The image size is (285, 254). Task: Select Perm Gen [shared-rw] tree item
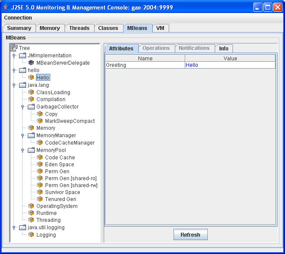pos(71,185)
